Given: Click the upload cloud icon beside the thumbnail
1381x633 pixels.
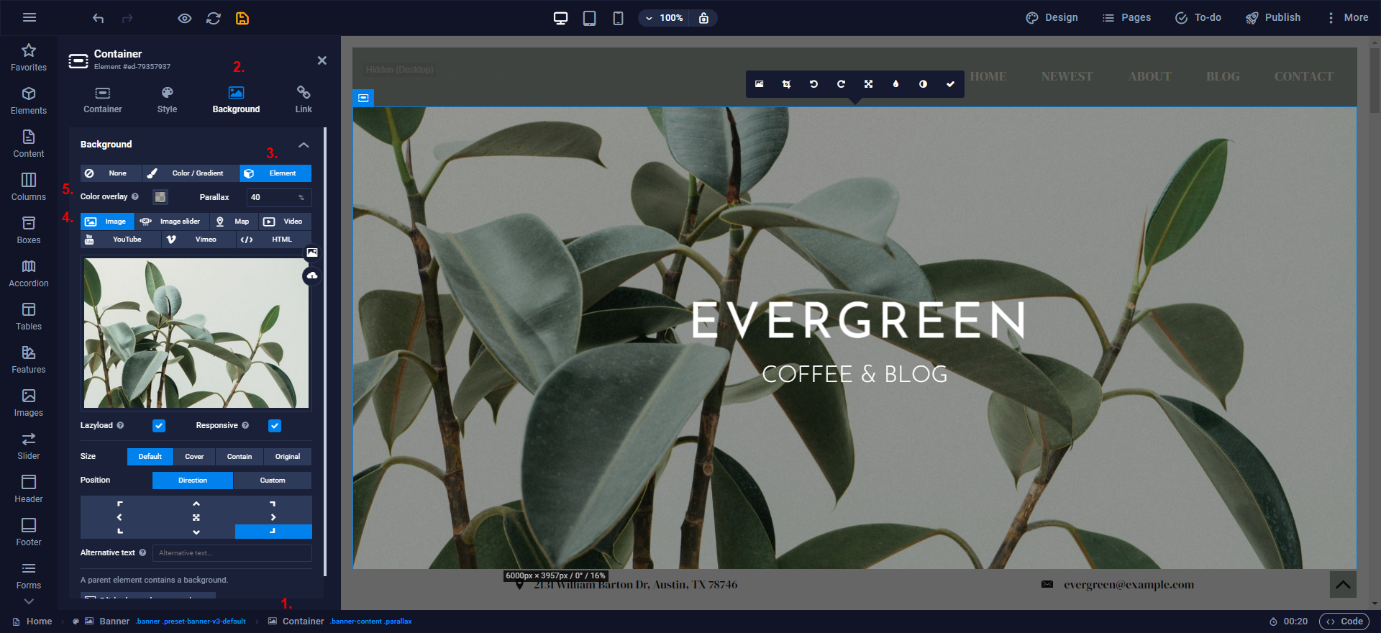Looking at the screenshot, I should click(312, 275).
